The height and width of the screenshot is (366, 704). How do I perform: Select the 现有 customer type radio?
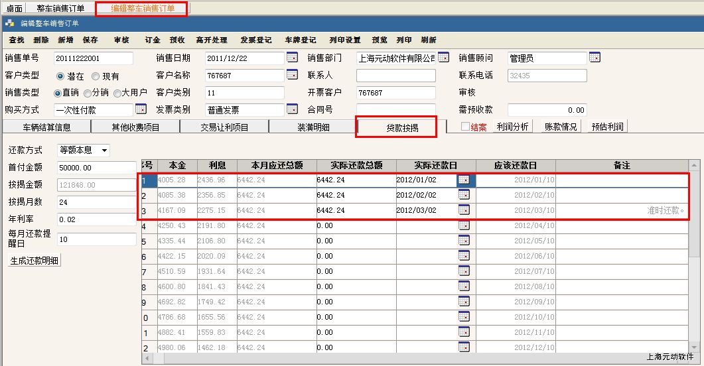pyautogui.click(x=96, y=76)
